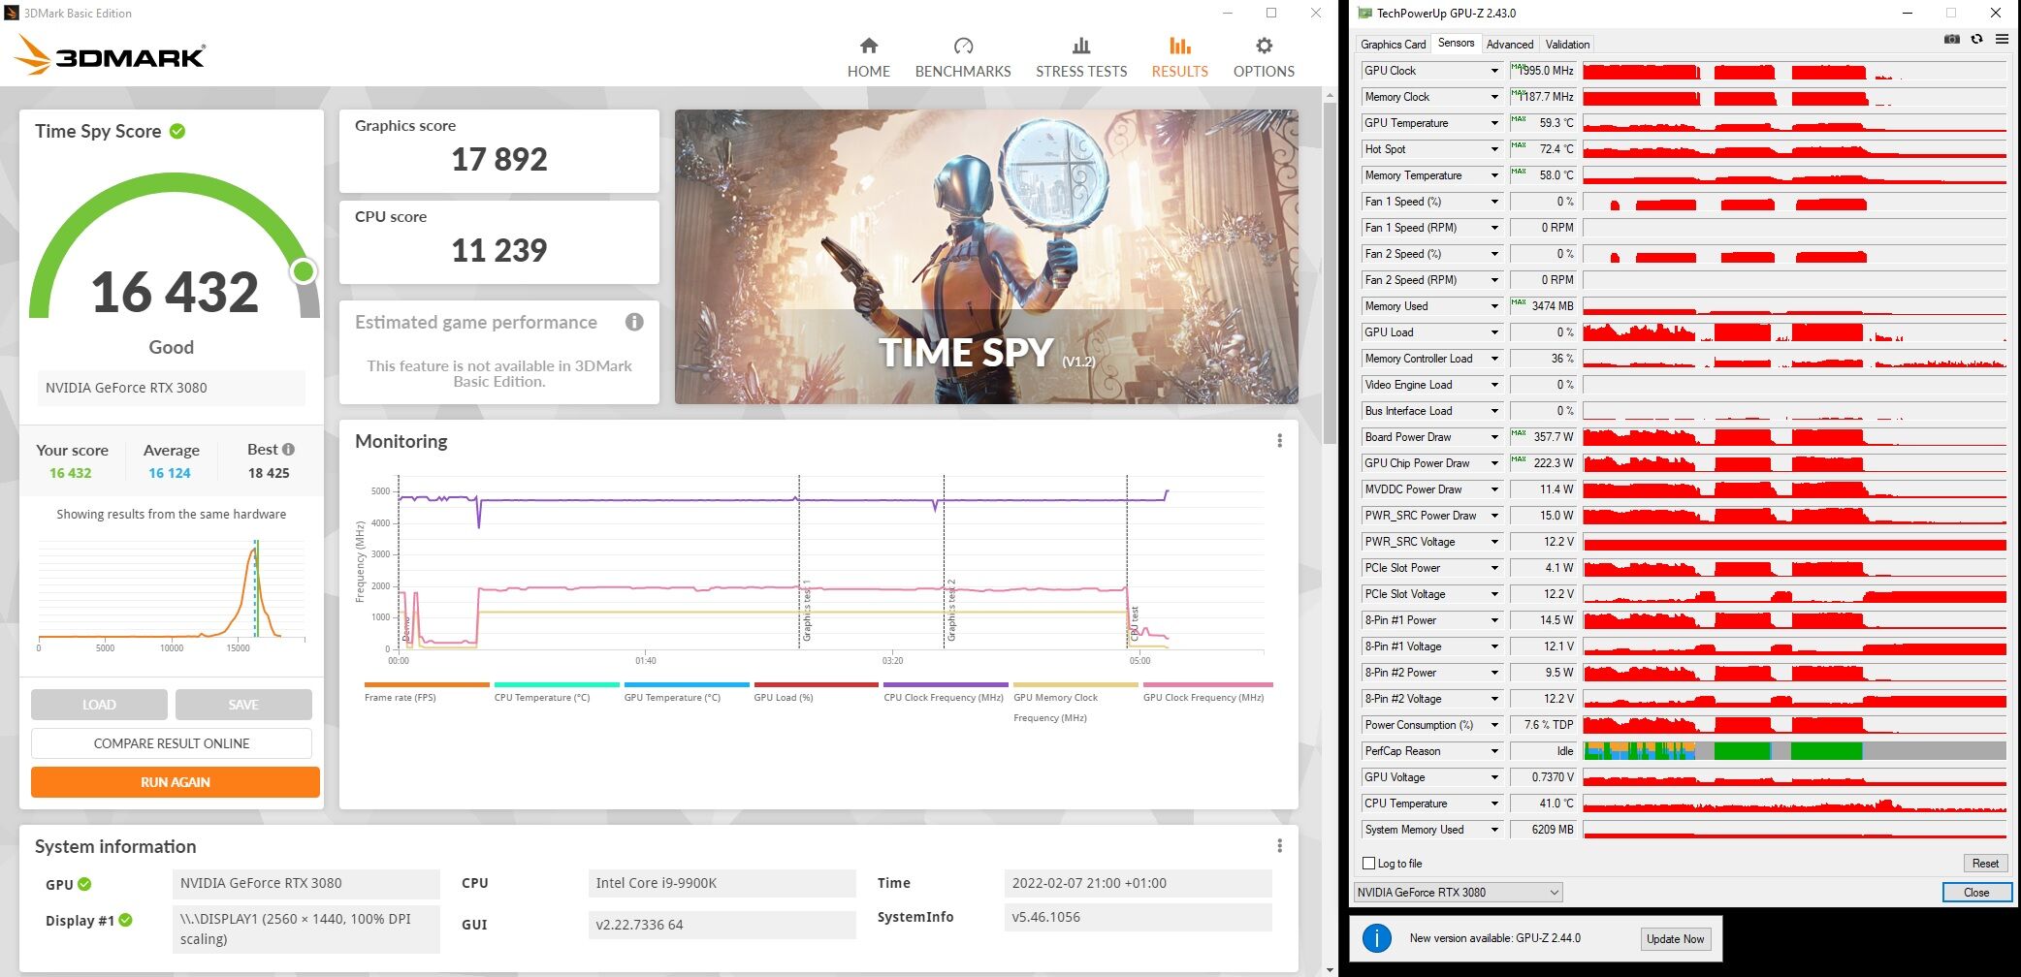Switch to the Graphics Card tab
2021x977 pixels.
[1393, 45]
